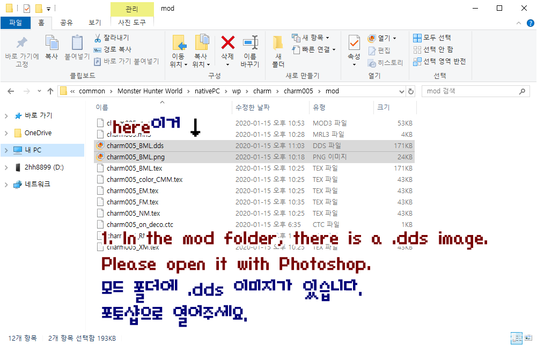
Task: Click the 바로 가기에 고정 pin icon
Action: 22,43
